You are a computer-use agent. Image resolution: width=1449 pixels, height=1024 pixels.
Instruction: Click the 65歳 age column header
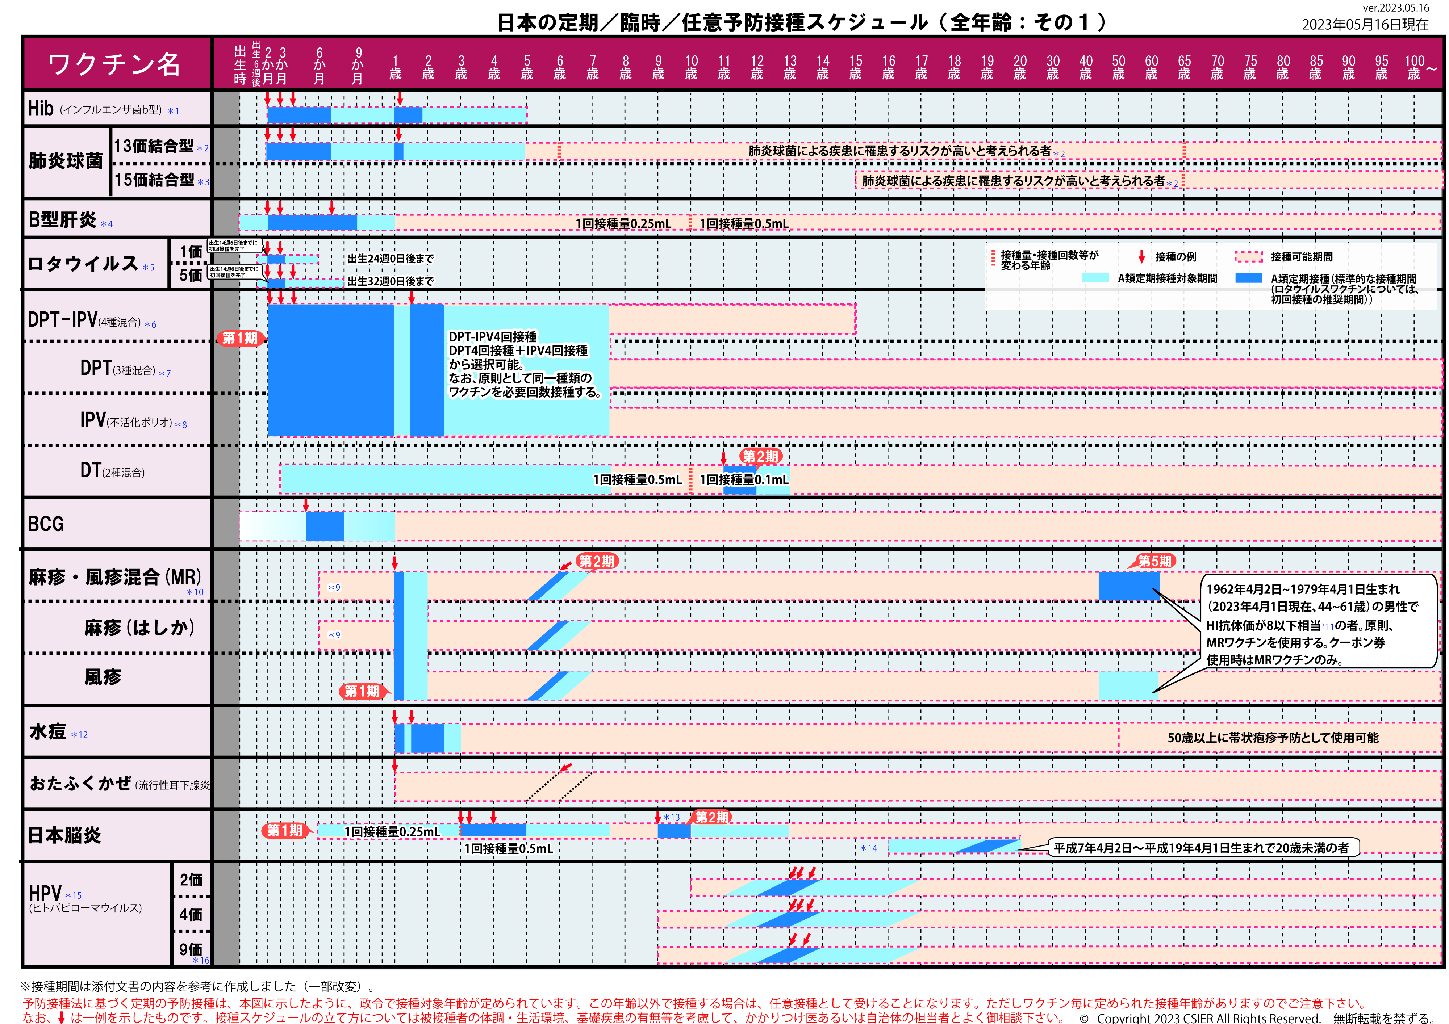tap(1184, 67)
